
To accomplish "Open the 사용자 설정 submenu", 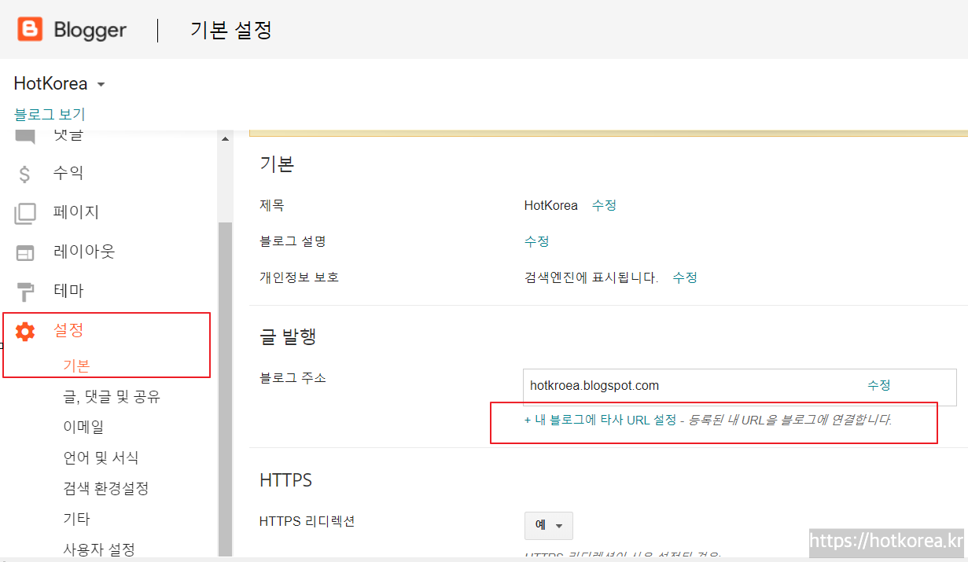I will click(98, 549).
